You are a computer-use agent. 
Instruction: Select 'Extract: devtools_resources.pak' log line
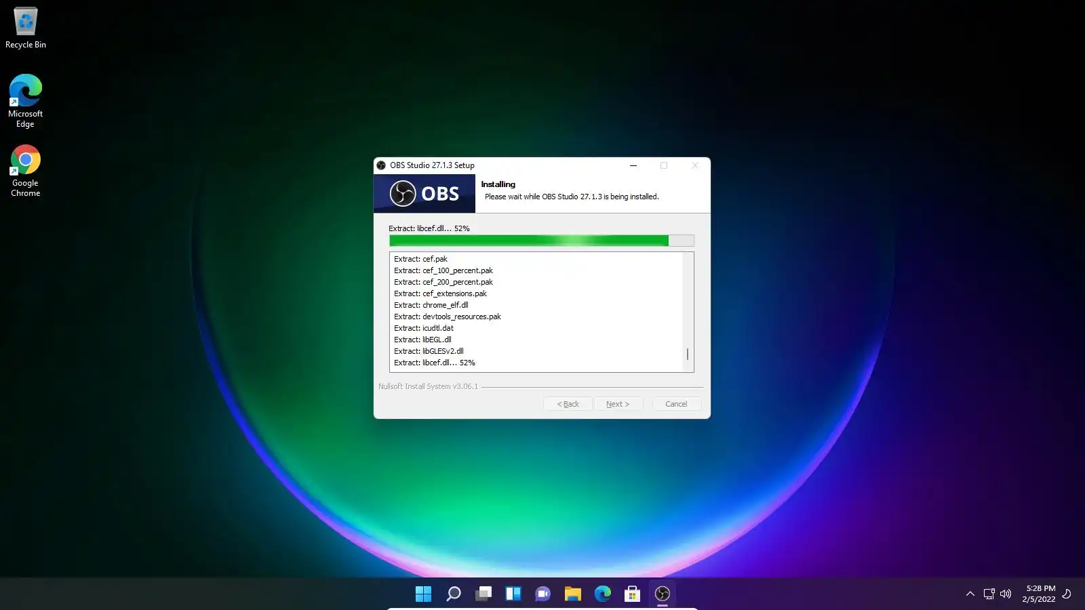pyautogui.click(x=448, y=317)
